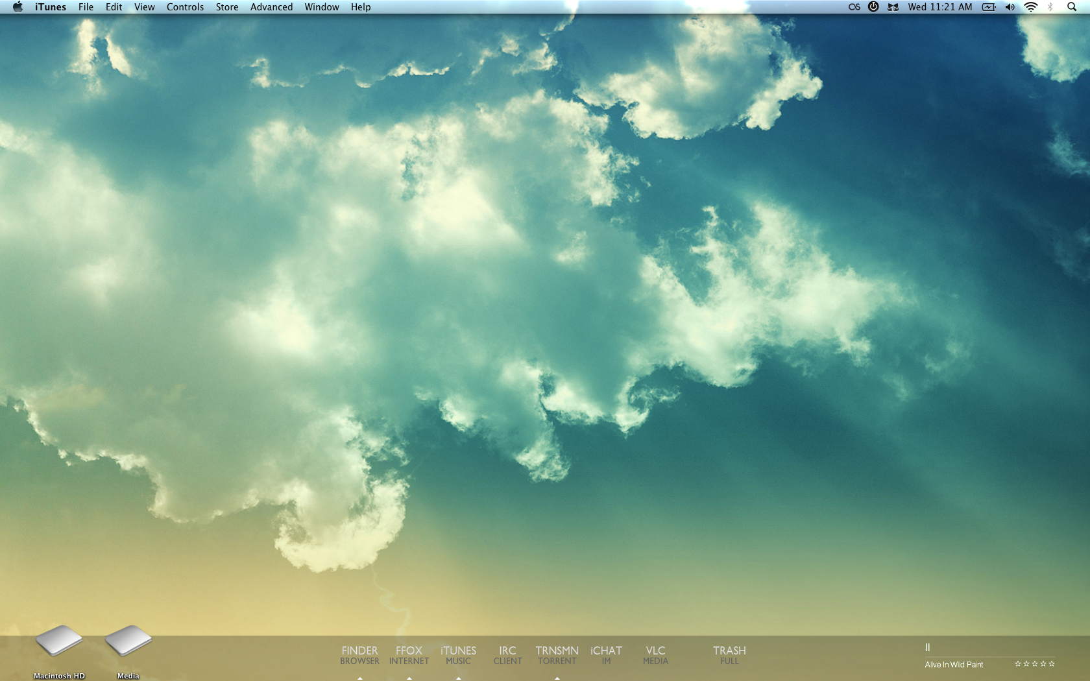
Task: Open the File menu
Action: click(x=86, y=7)
